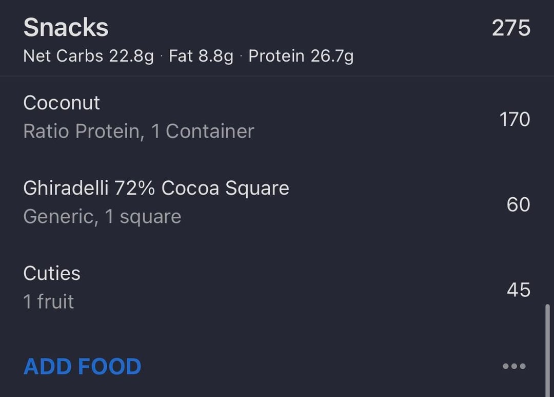Screen dimensions: 554x397
Task: Click the 1 fruit serving text
Action: (49, 301)
